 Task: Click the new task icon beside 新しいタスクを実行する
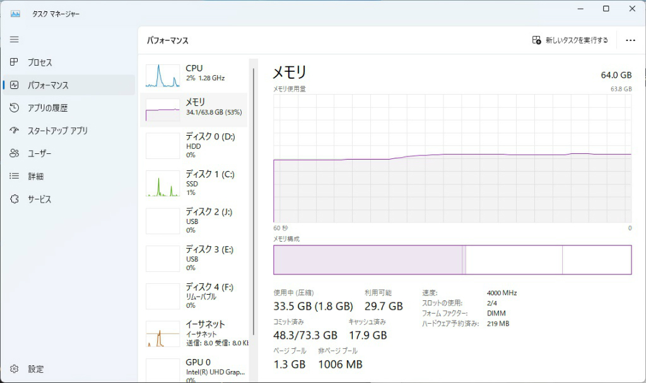pos(536,40)
